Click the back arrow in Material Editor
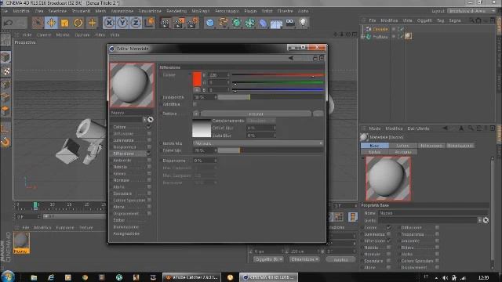The width and height of the screenshot is (502, 282). pos(291,58)
